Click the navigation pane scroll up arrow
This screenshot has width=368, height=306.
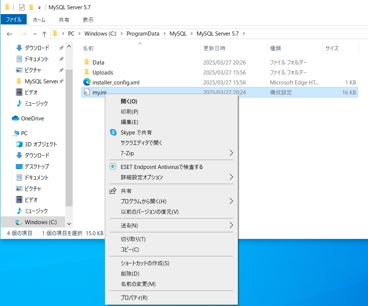(69, 47)
